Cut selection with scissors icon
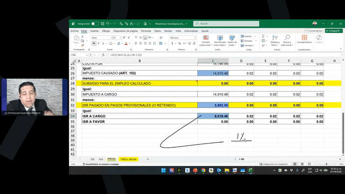345x194 pixels. (83, 36)
